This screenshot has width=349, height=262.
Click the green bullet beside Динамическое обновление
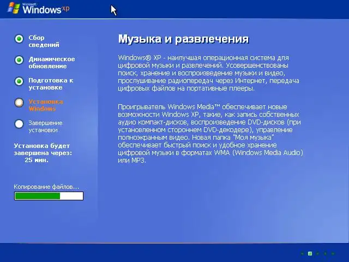[x=19, y=60]
